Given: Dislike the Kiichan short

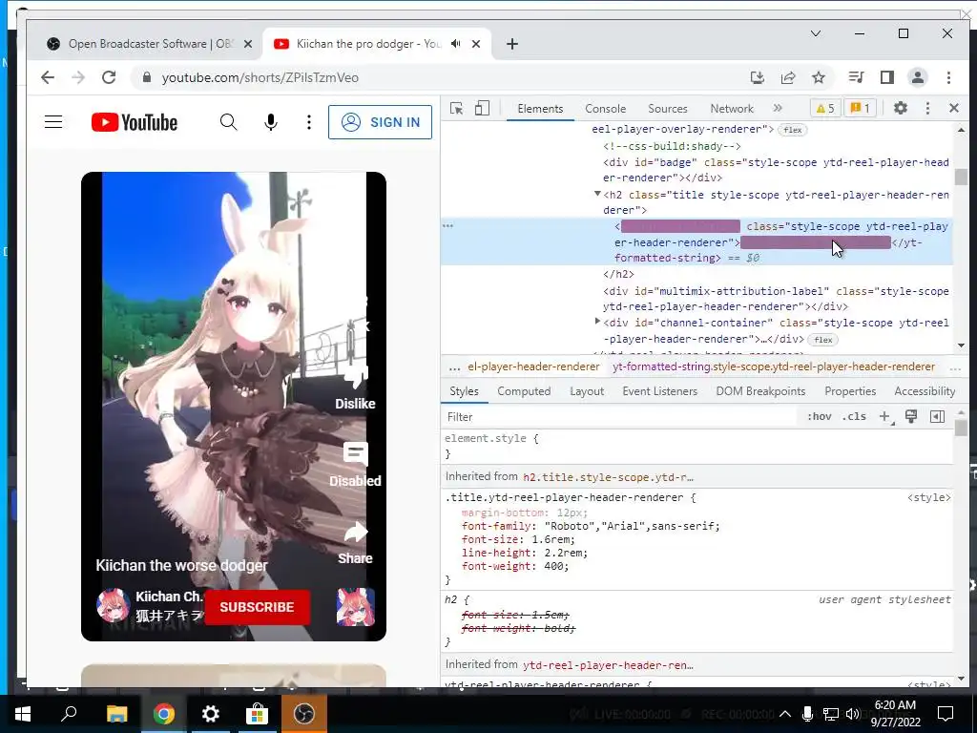Looking at the screenshot, I should click(x=356, y=389).
